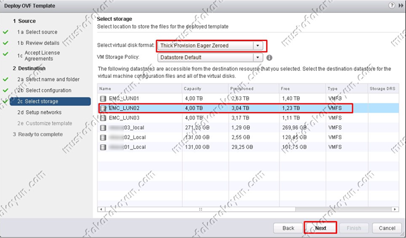Screen dimensions: 406x238
Task: Click the Back button
Action: point(288,228)
